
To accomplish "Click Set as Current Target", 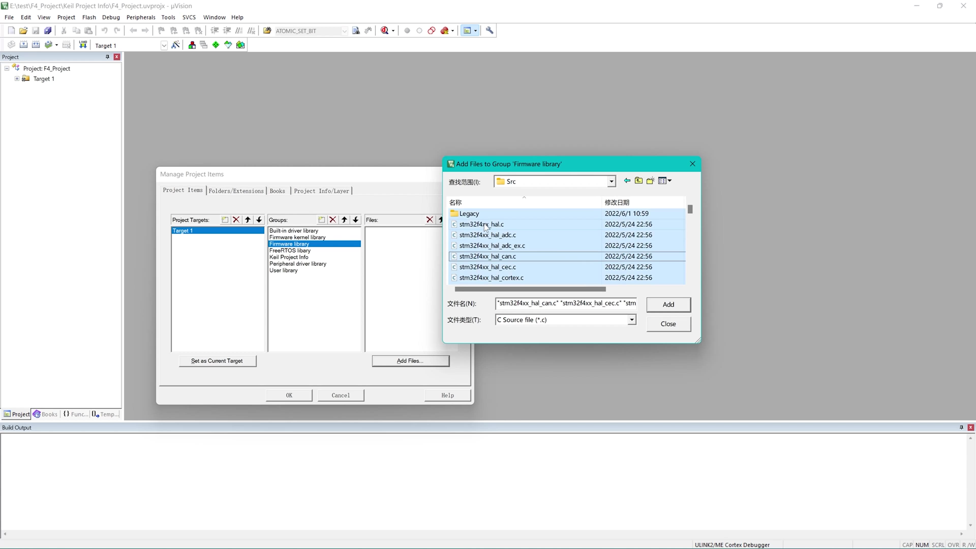I will tap(218, 361).
